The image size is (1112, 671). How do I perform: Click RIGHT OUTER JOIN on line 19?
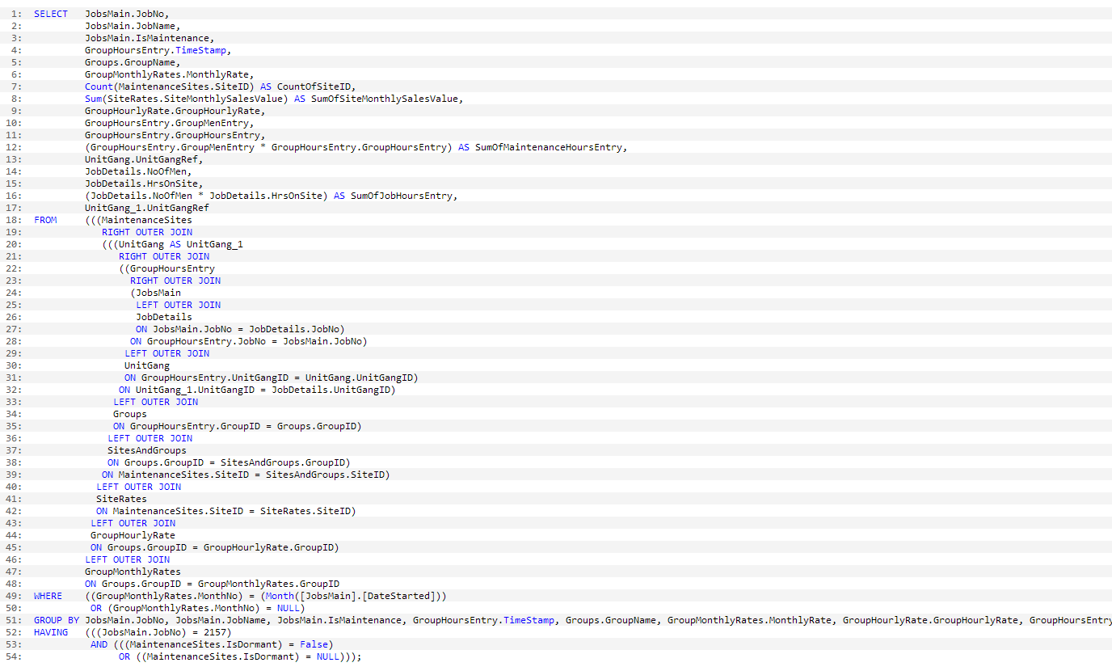pyautogui.click(x=149, y=231)
